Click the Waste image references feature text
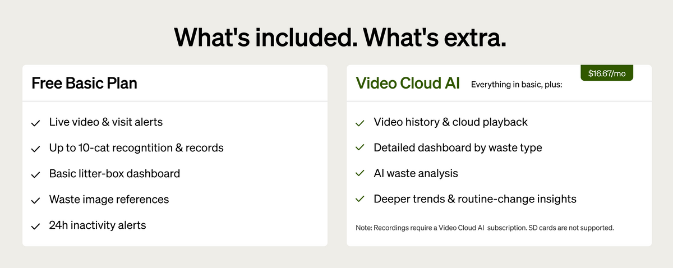Viewport: 673px width, 268px height. 109,199
